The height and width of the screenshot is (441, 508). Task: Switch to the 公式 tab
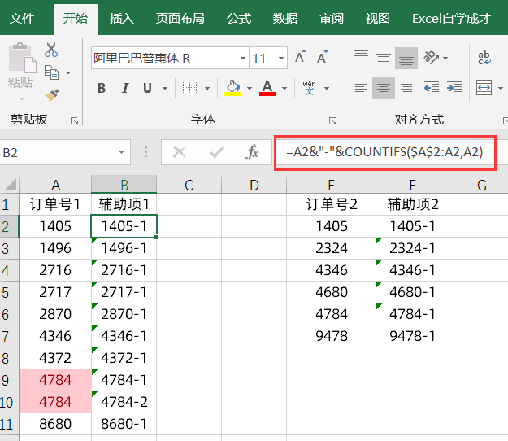pyautogui.click(x=239, y=19)
